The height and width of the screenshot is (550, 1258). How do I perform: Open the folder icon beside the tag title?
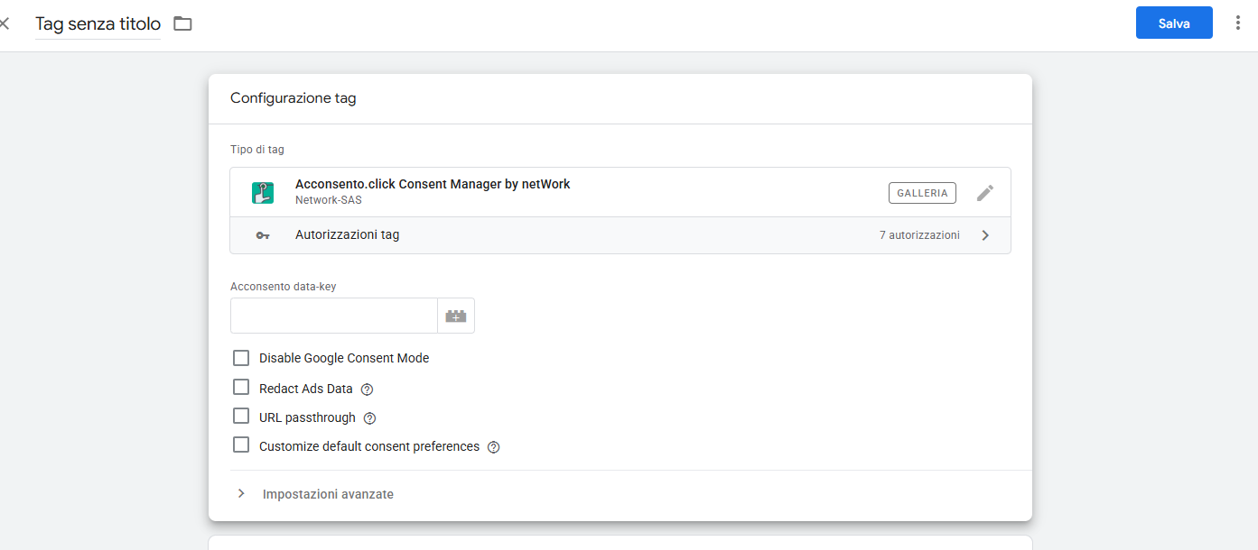(183, 23)
